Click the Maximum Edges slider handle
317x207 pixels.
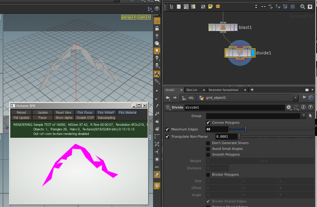[245, 129]
